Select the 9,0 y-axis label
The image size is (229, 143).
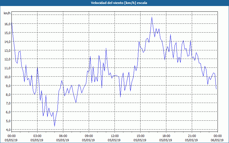click(x=8, y=86)
